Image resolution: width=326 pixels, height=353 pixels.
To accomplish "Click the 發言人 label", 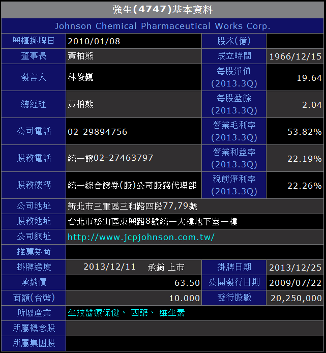I will pyautogui.click(x=34, y=77).
